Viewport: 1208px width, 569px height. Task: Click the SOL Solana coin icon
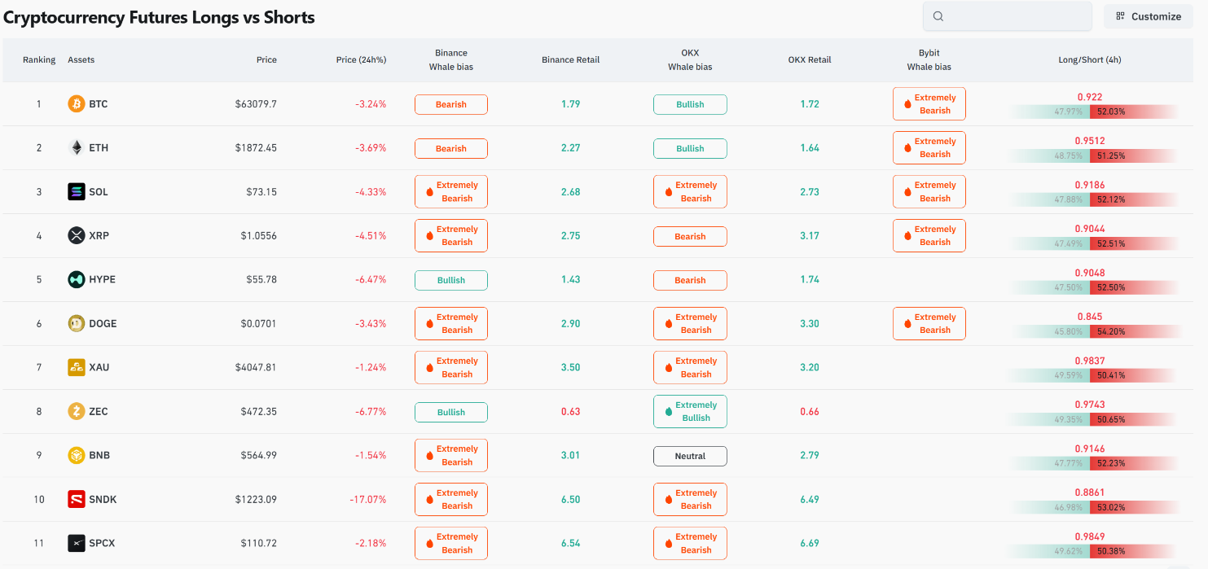tap(76, 192)
